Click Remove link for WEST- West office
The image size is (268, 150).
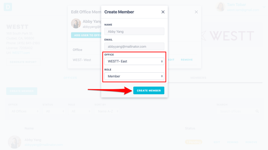coord(187,60)
